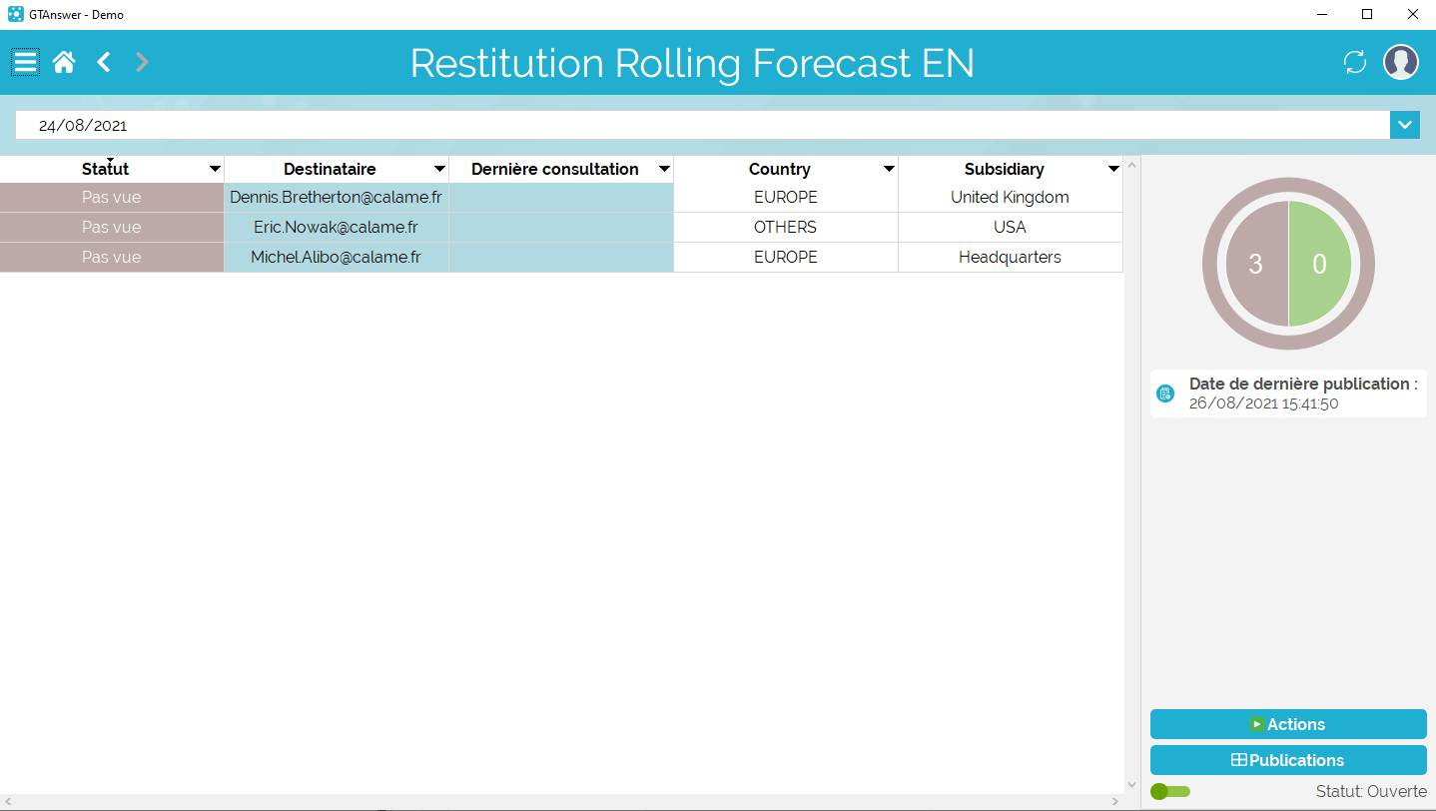Click Pas vue status in Michel Alibo row
The height and width of the screenshot is (811, 1436).
pyautogui.click(x=112, y=258)
